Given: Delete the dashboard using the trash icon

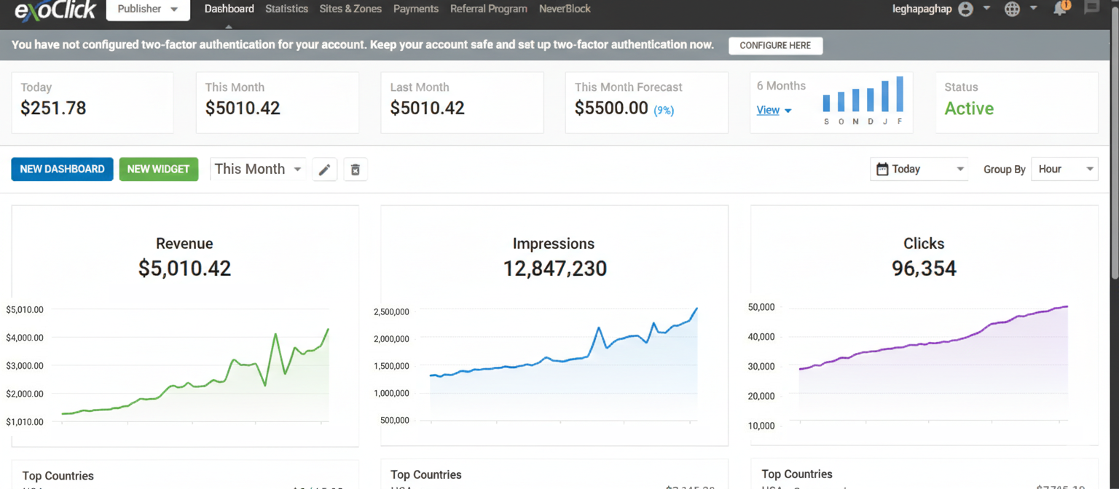Looking at the screenshot, I should pyautogui.click(x=356, y=169).
